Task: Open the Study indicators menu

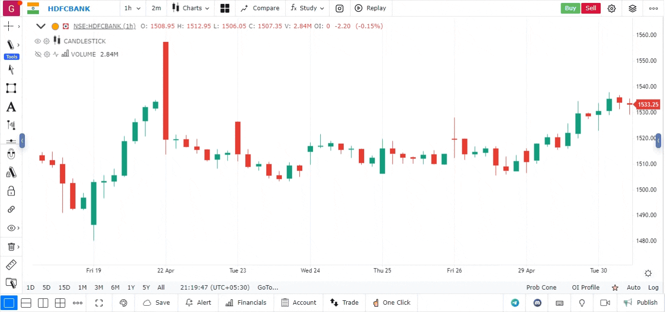Action: (x=307, y=8)
